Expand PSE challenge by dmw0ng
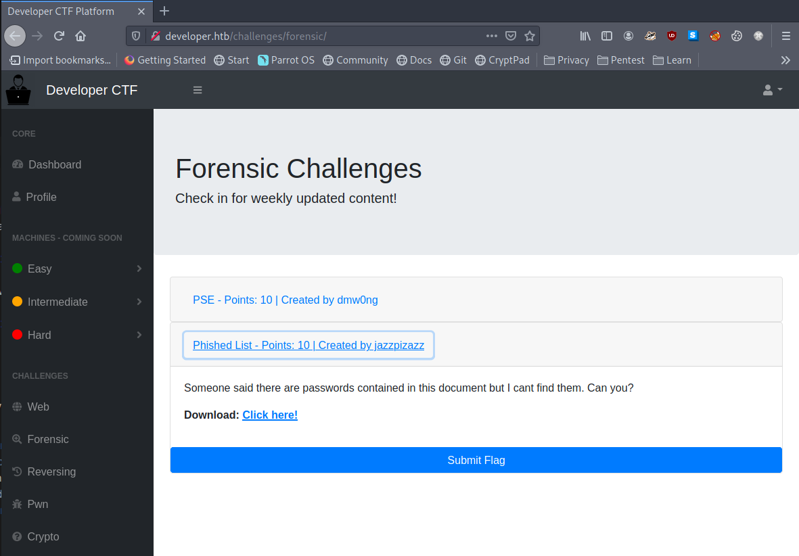 click(x=285, y=300)
